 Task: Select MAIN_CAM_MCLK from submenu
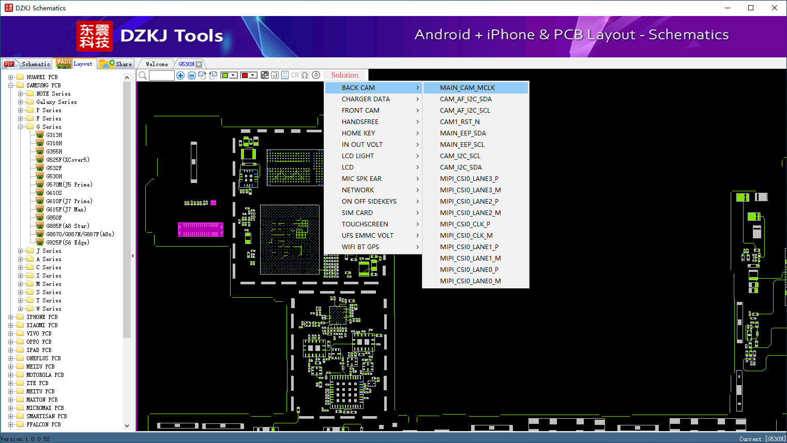pyautogui.click(x=467, y=88)
